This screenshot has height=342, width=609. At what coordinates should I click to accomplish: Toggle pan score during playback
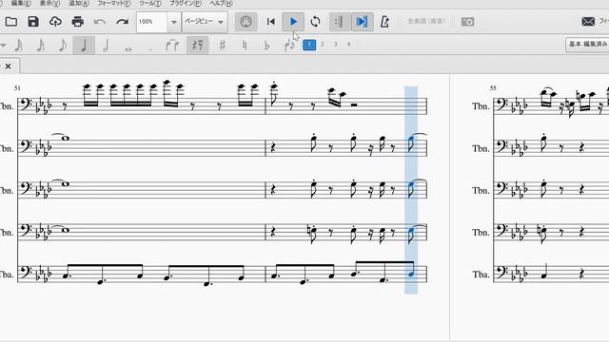pyautogui.click(x=362, y=22)
